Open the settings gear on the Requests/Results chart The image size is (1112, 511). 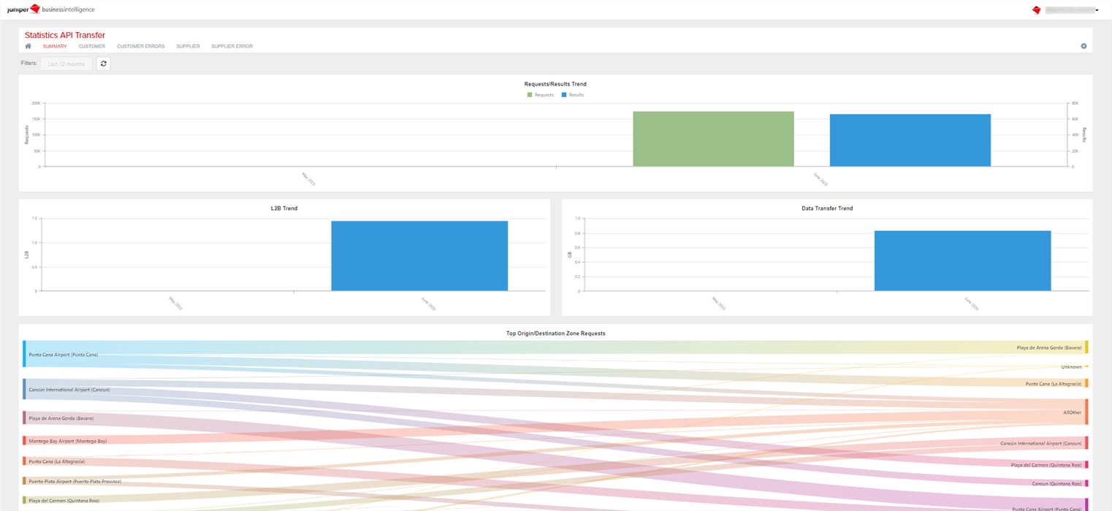[x=1084, y=45]
